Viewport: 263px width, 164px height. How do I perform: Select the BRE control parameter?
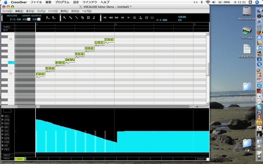[7, 124]
